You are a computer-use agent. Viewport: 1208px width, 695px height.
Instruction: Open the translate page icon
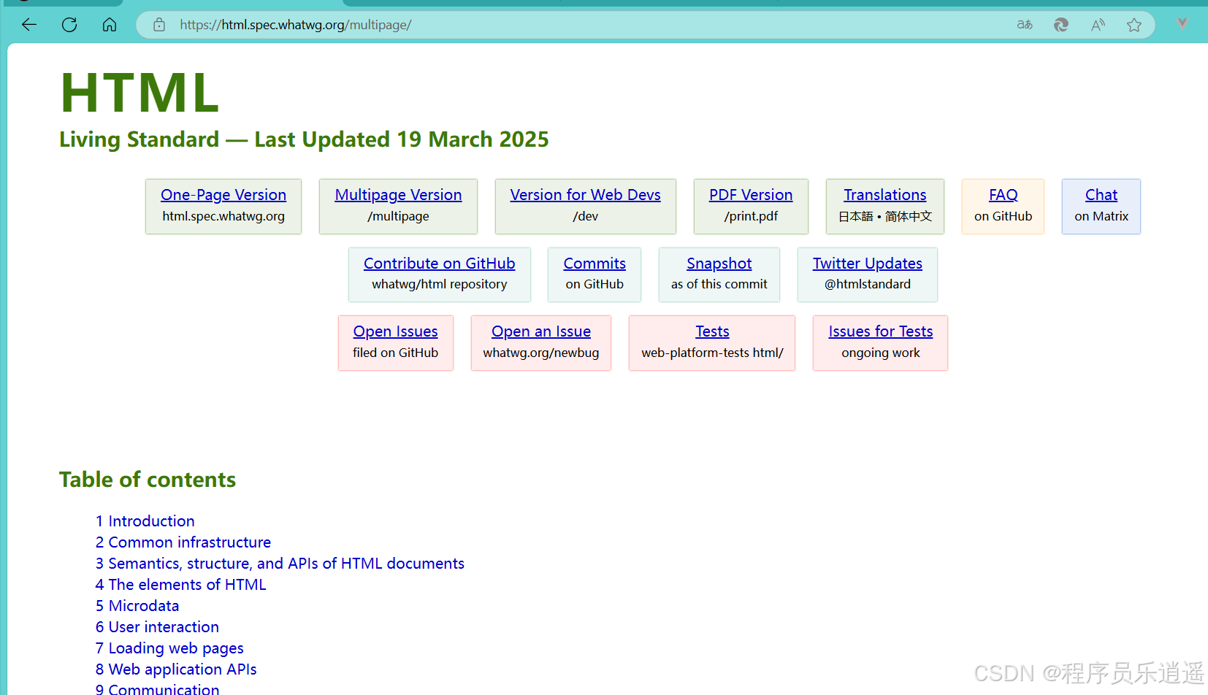click(1025, 25)
